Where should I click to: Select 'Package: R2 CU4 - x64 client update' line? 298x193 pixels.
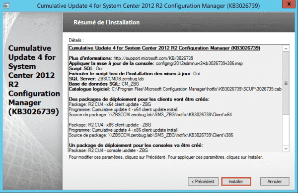pos(110,104)
